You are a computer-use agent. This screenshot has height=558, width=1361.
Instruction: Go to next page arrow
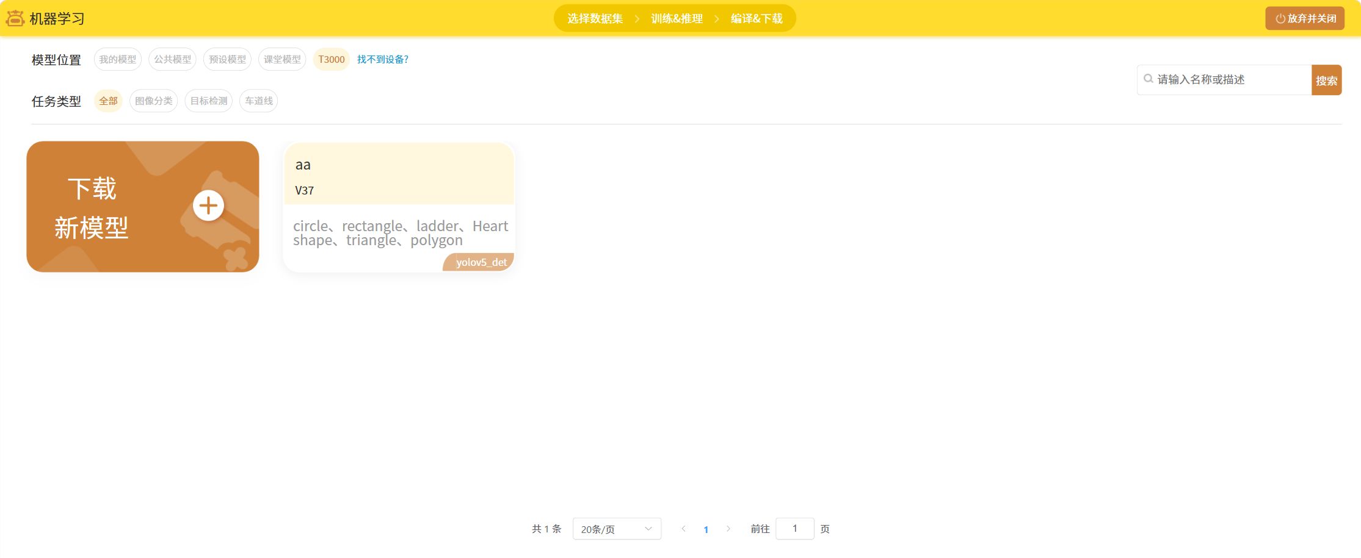pyautogui.click(x=728, y=529)
